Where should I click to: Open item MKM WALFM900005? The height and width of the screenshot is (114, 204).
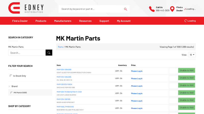point(65,107)
